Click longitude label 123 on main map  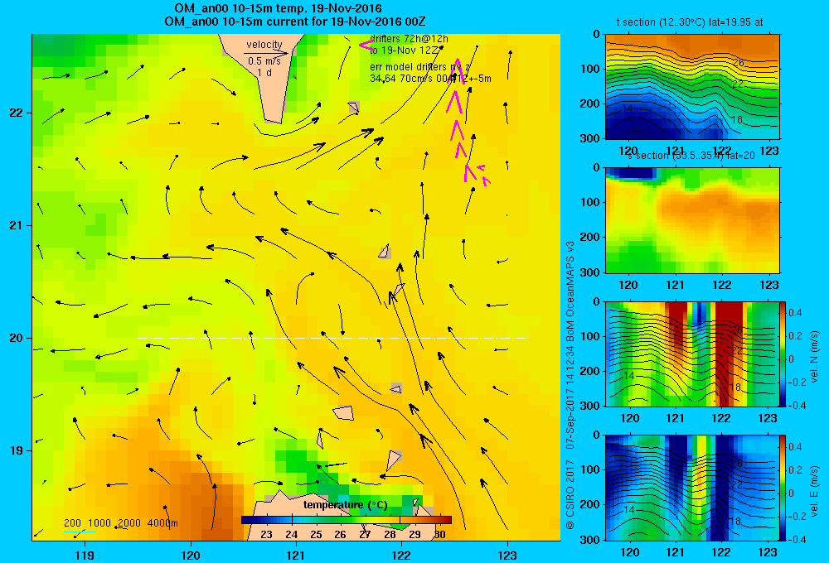pyautogui.click(x=507, y=555)
